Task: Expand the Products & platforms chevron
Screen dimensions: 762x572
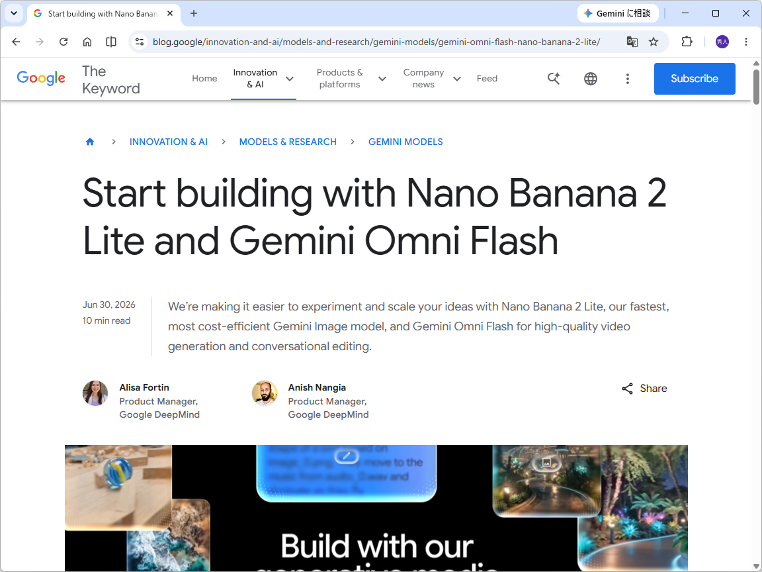Action: 382,79
